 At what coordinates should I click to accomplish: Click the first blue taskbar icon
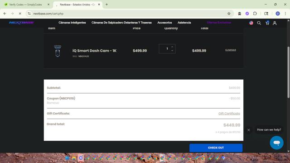(x=67, y=158)
